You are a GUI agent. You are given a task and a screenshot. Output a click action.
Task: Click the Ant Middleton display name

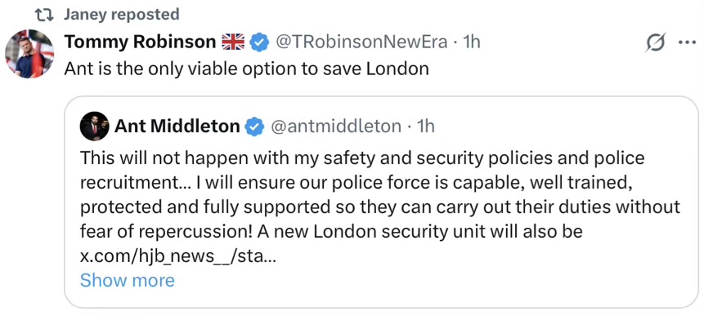(x=177, y=127)
